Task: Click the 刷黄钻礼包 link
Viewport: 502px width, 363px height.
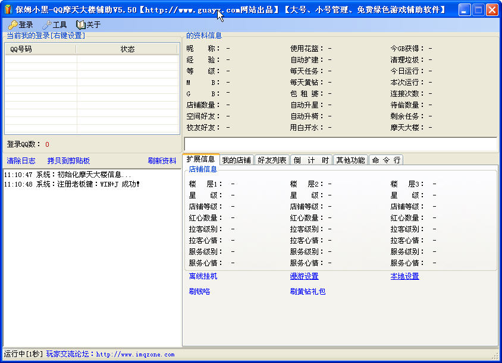Action: coord(308,291)
